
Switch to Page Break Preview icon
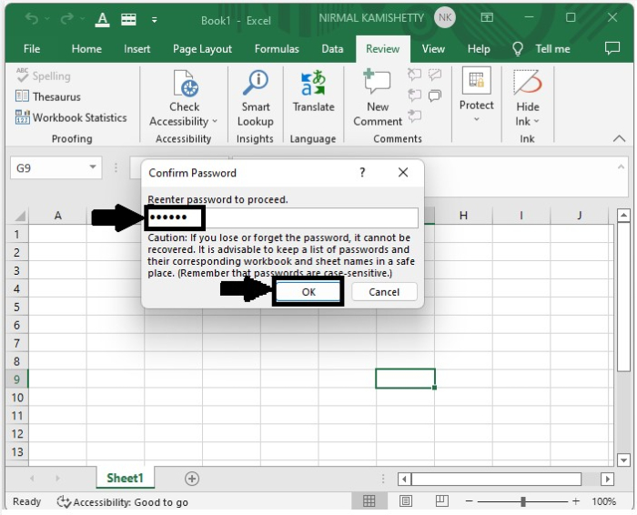[x=441, y=501]
